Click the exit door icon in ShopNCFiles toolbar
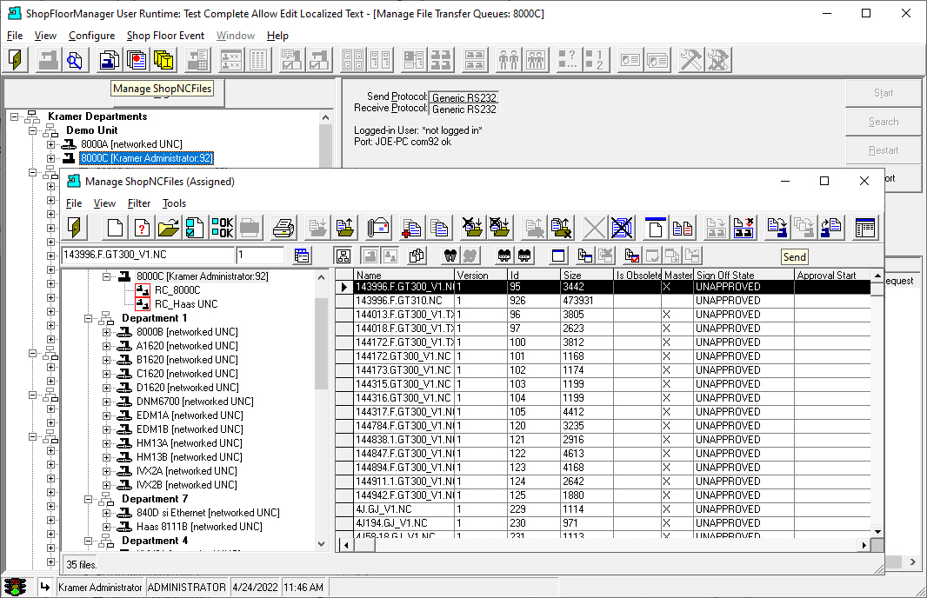The height and width of the screenshot is (598, 927). click(x=75, y=228)
